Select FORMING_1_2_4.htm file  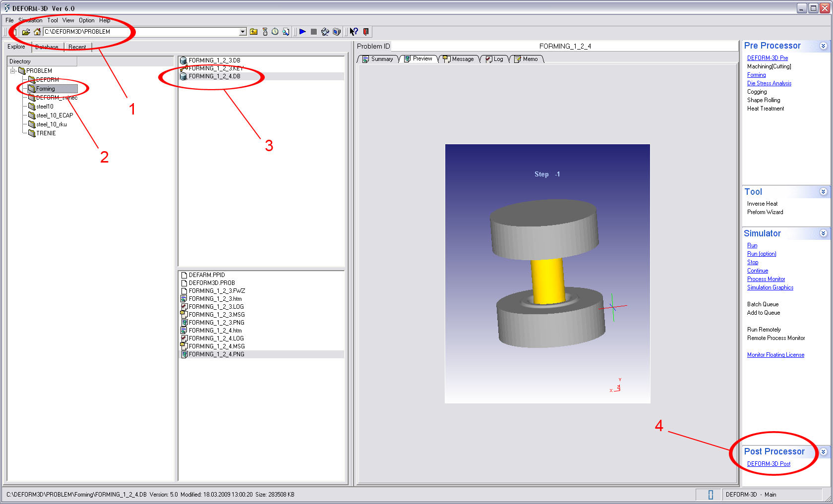click(x=211, y=331)
